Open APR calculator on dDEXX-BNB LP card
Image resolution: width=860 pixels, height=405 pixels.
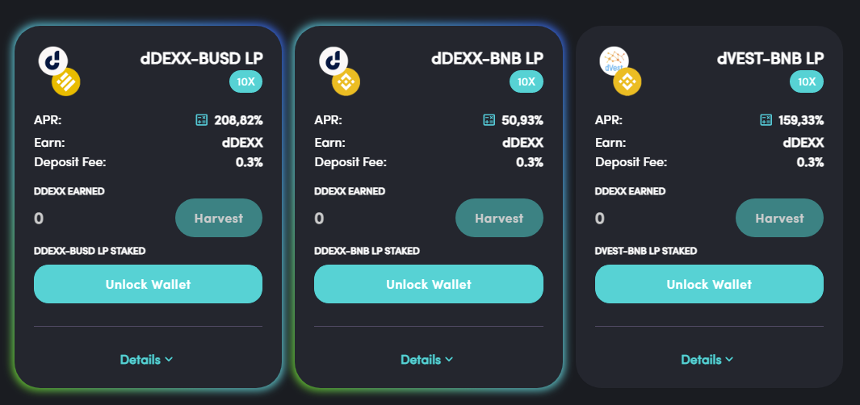pos(489,120)
